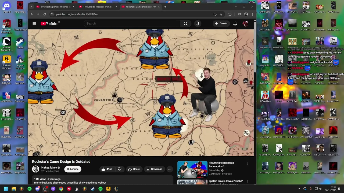Viewport: 344px width, 193px height.
Task: Open options for Epstein Emails video
Action: click(x=248, y=181)
